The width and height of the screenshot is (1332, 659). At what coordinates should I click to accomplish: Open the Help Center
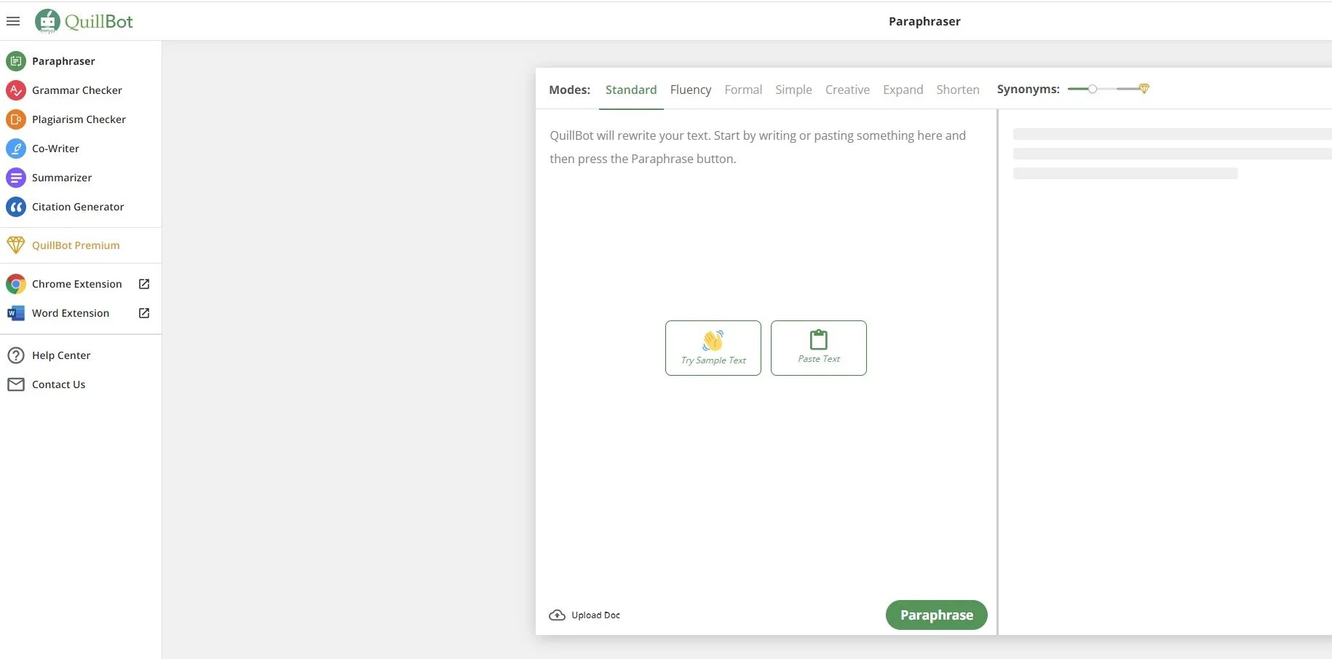point(61,355)
